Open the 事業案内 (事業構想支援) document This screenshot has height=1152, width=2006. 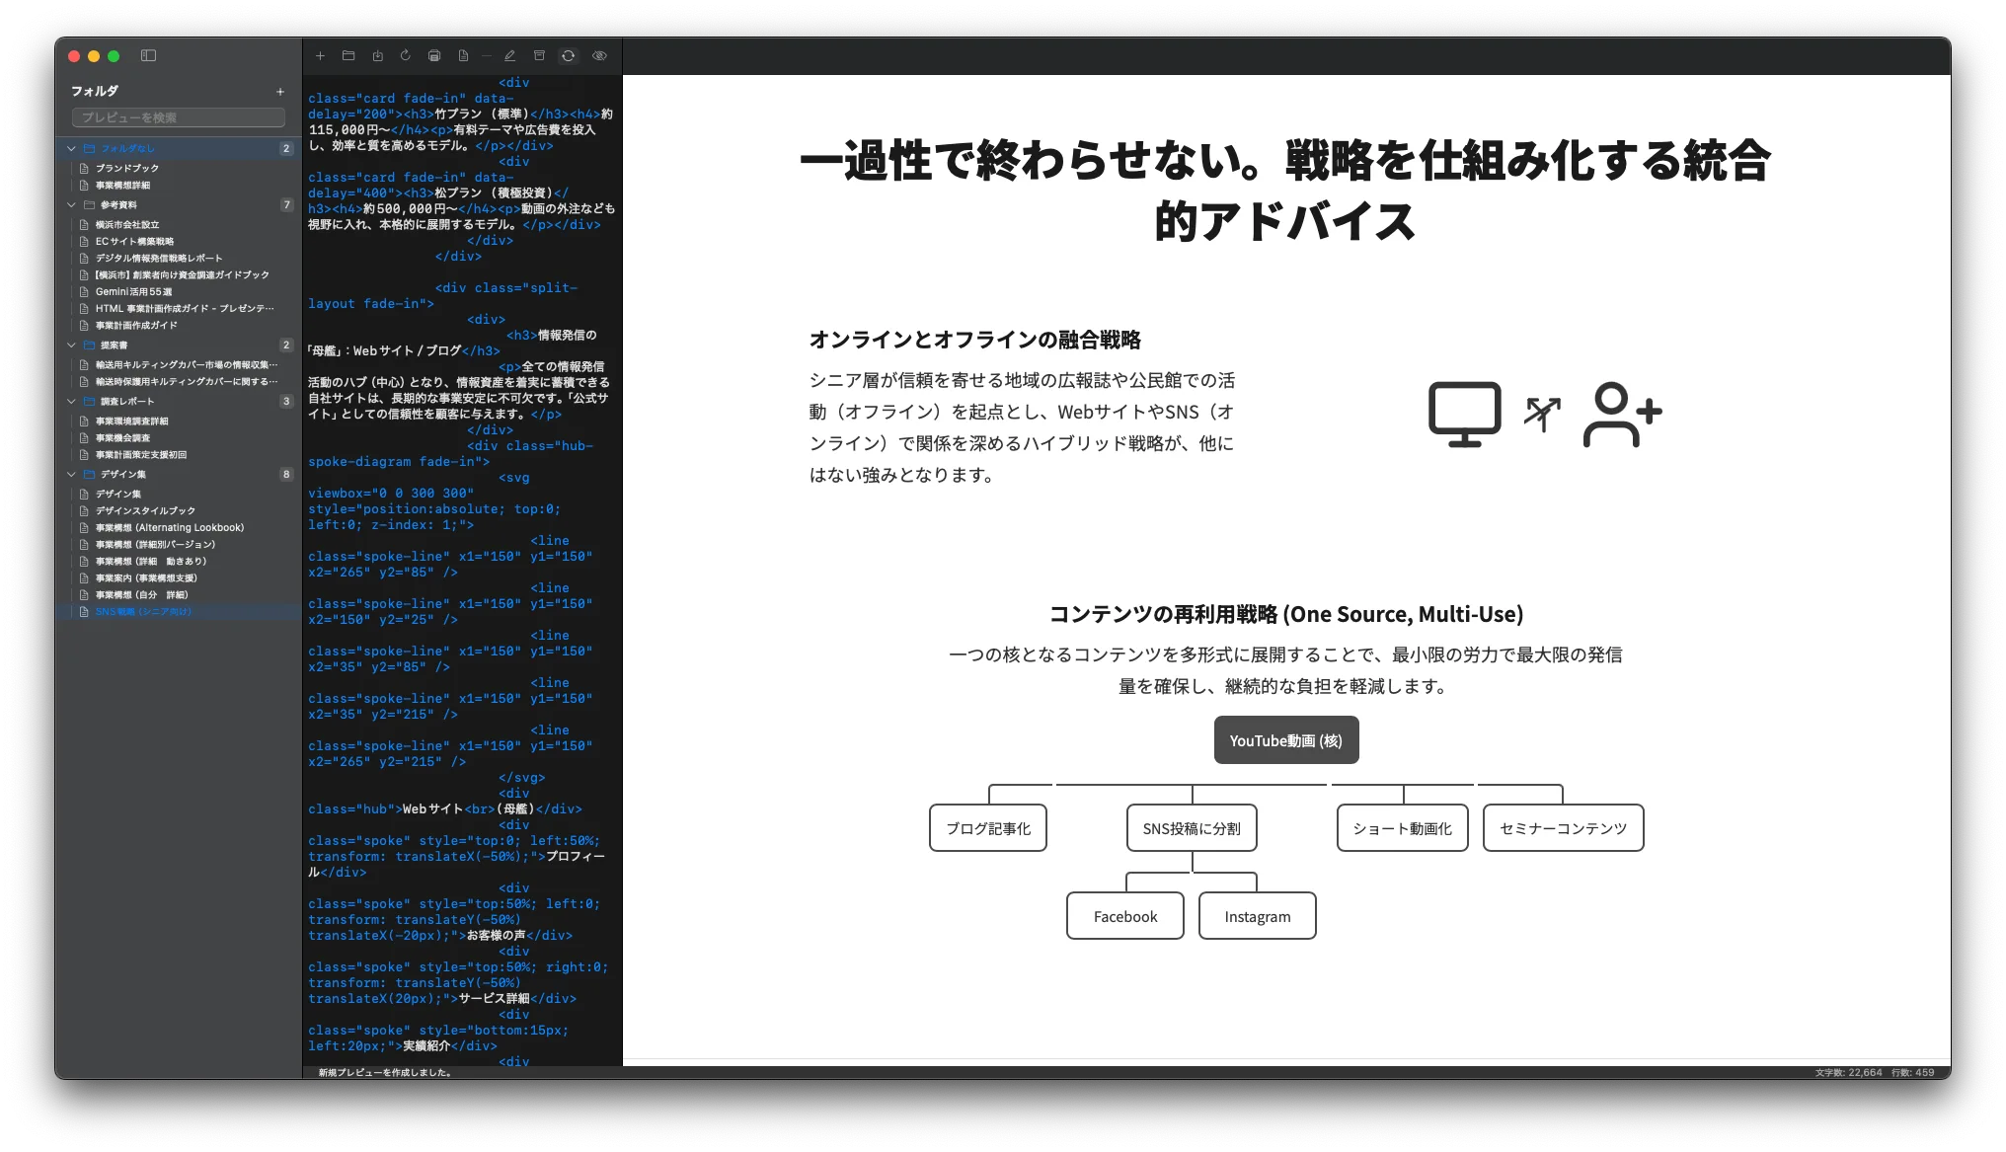(179, 578)
